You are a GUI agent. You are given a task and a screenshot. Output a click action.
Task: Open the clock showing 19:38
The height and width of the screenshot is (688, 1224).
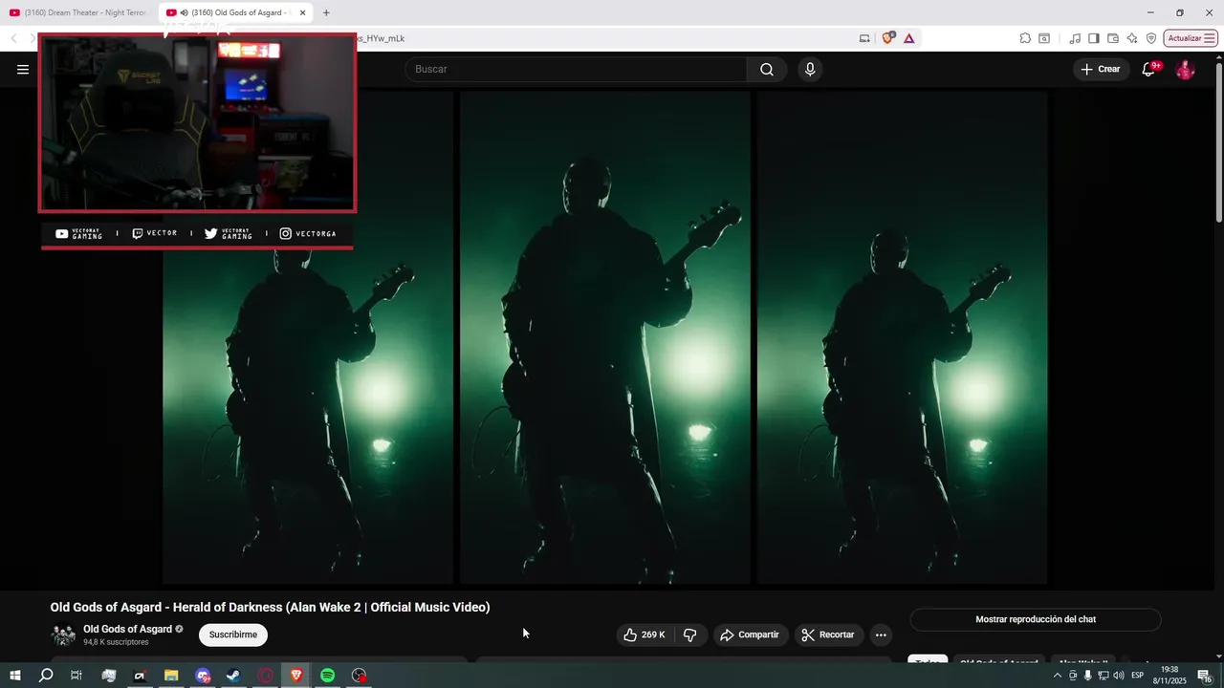pos(1169,676)
